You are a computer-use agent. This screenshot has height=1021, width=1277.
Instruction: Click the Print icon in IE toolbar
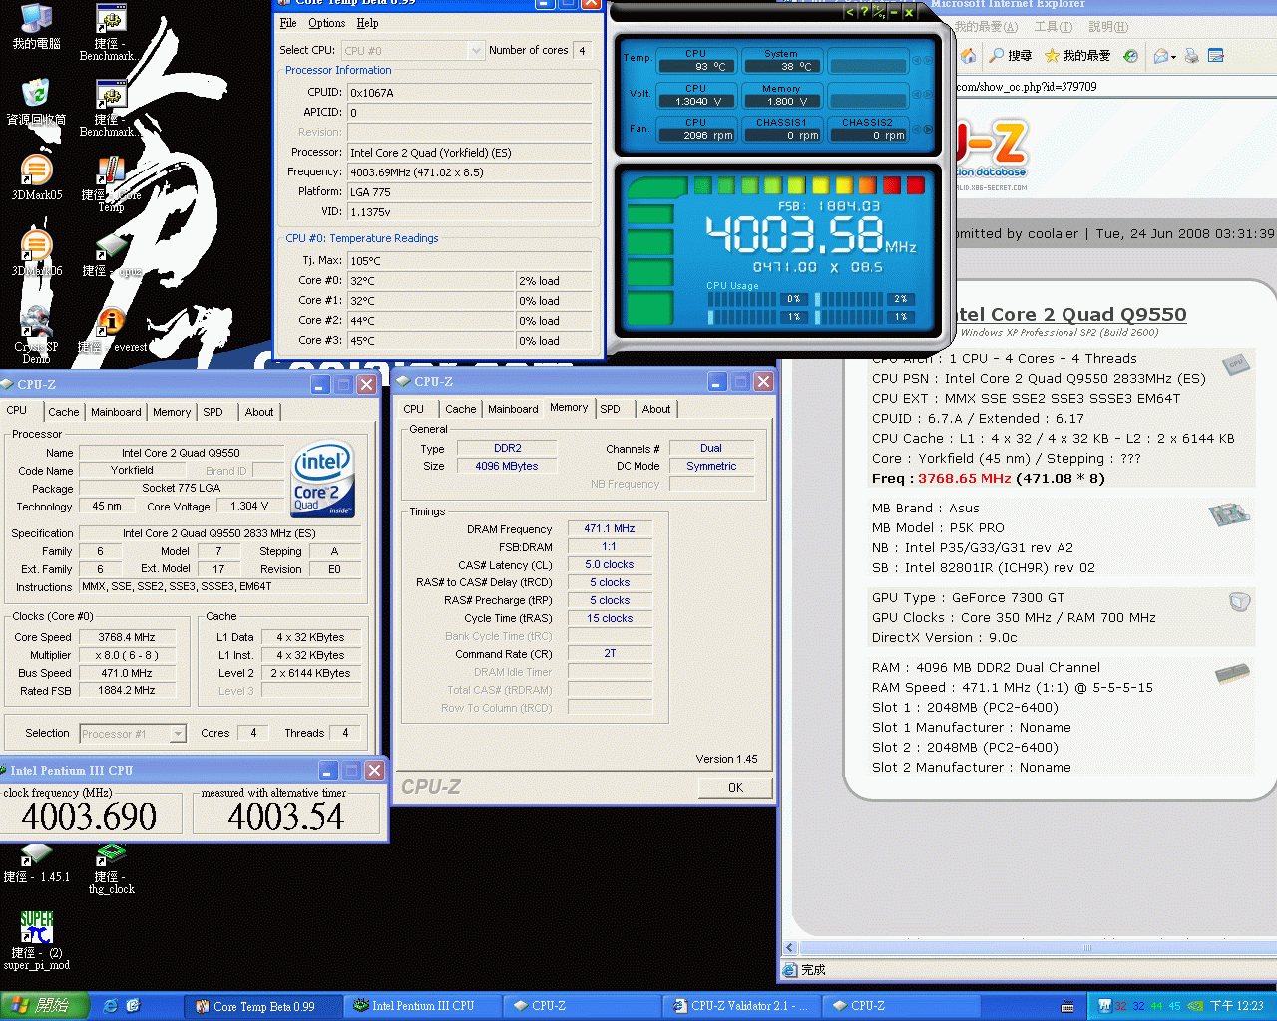1191,56
